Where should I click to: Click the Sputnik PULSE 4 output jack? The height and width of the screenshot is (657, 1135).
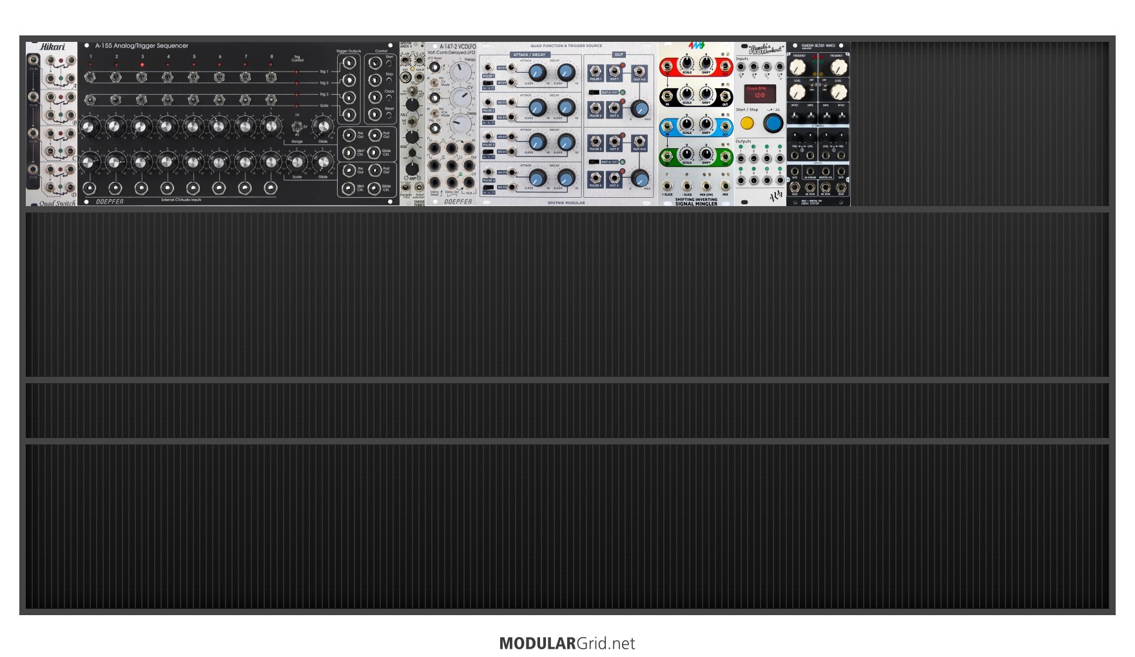[x=595, y=177]
